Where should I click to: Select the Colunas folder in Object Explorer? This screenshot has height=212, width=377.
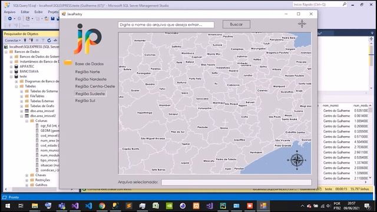pos(41,121)
